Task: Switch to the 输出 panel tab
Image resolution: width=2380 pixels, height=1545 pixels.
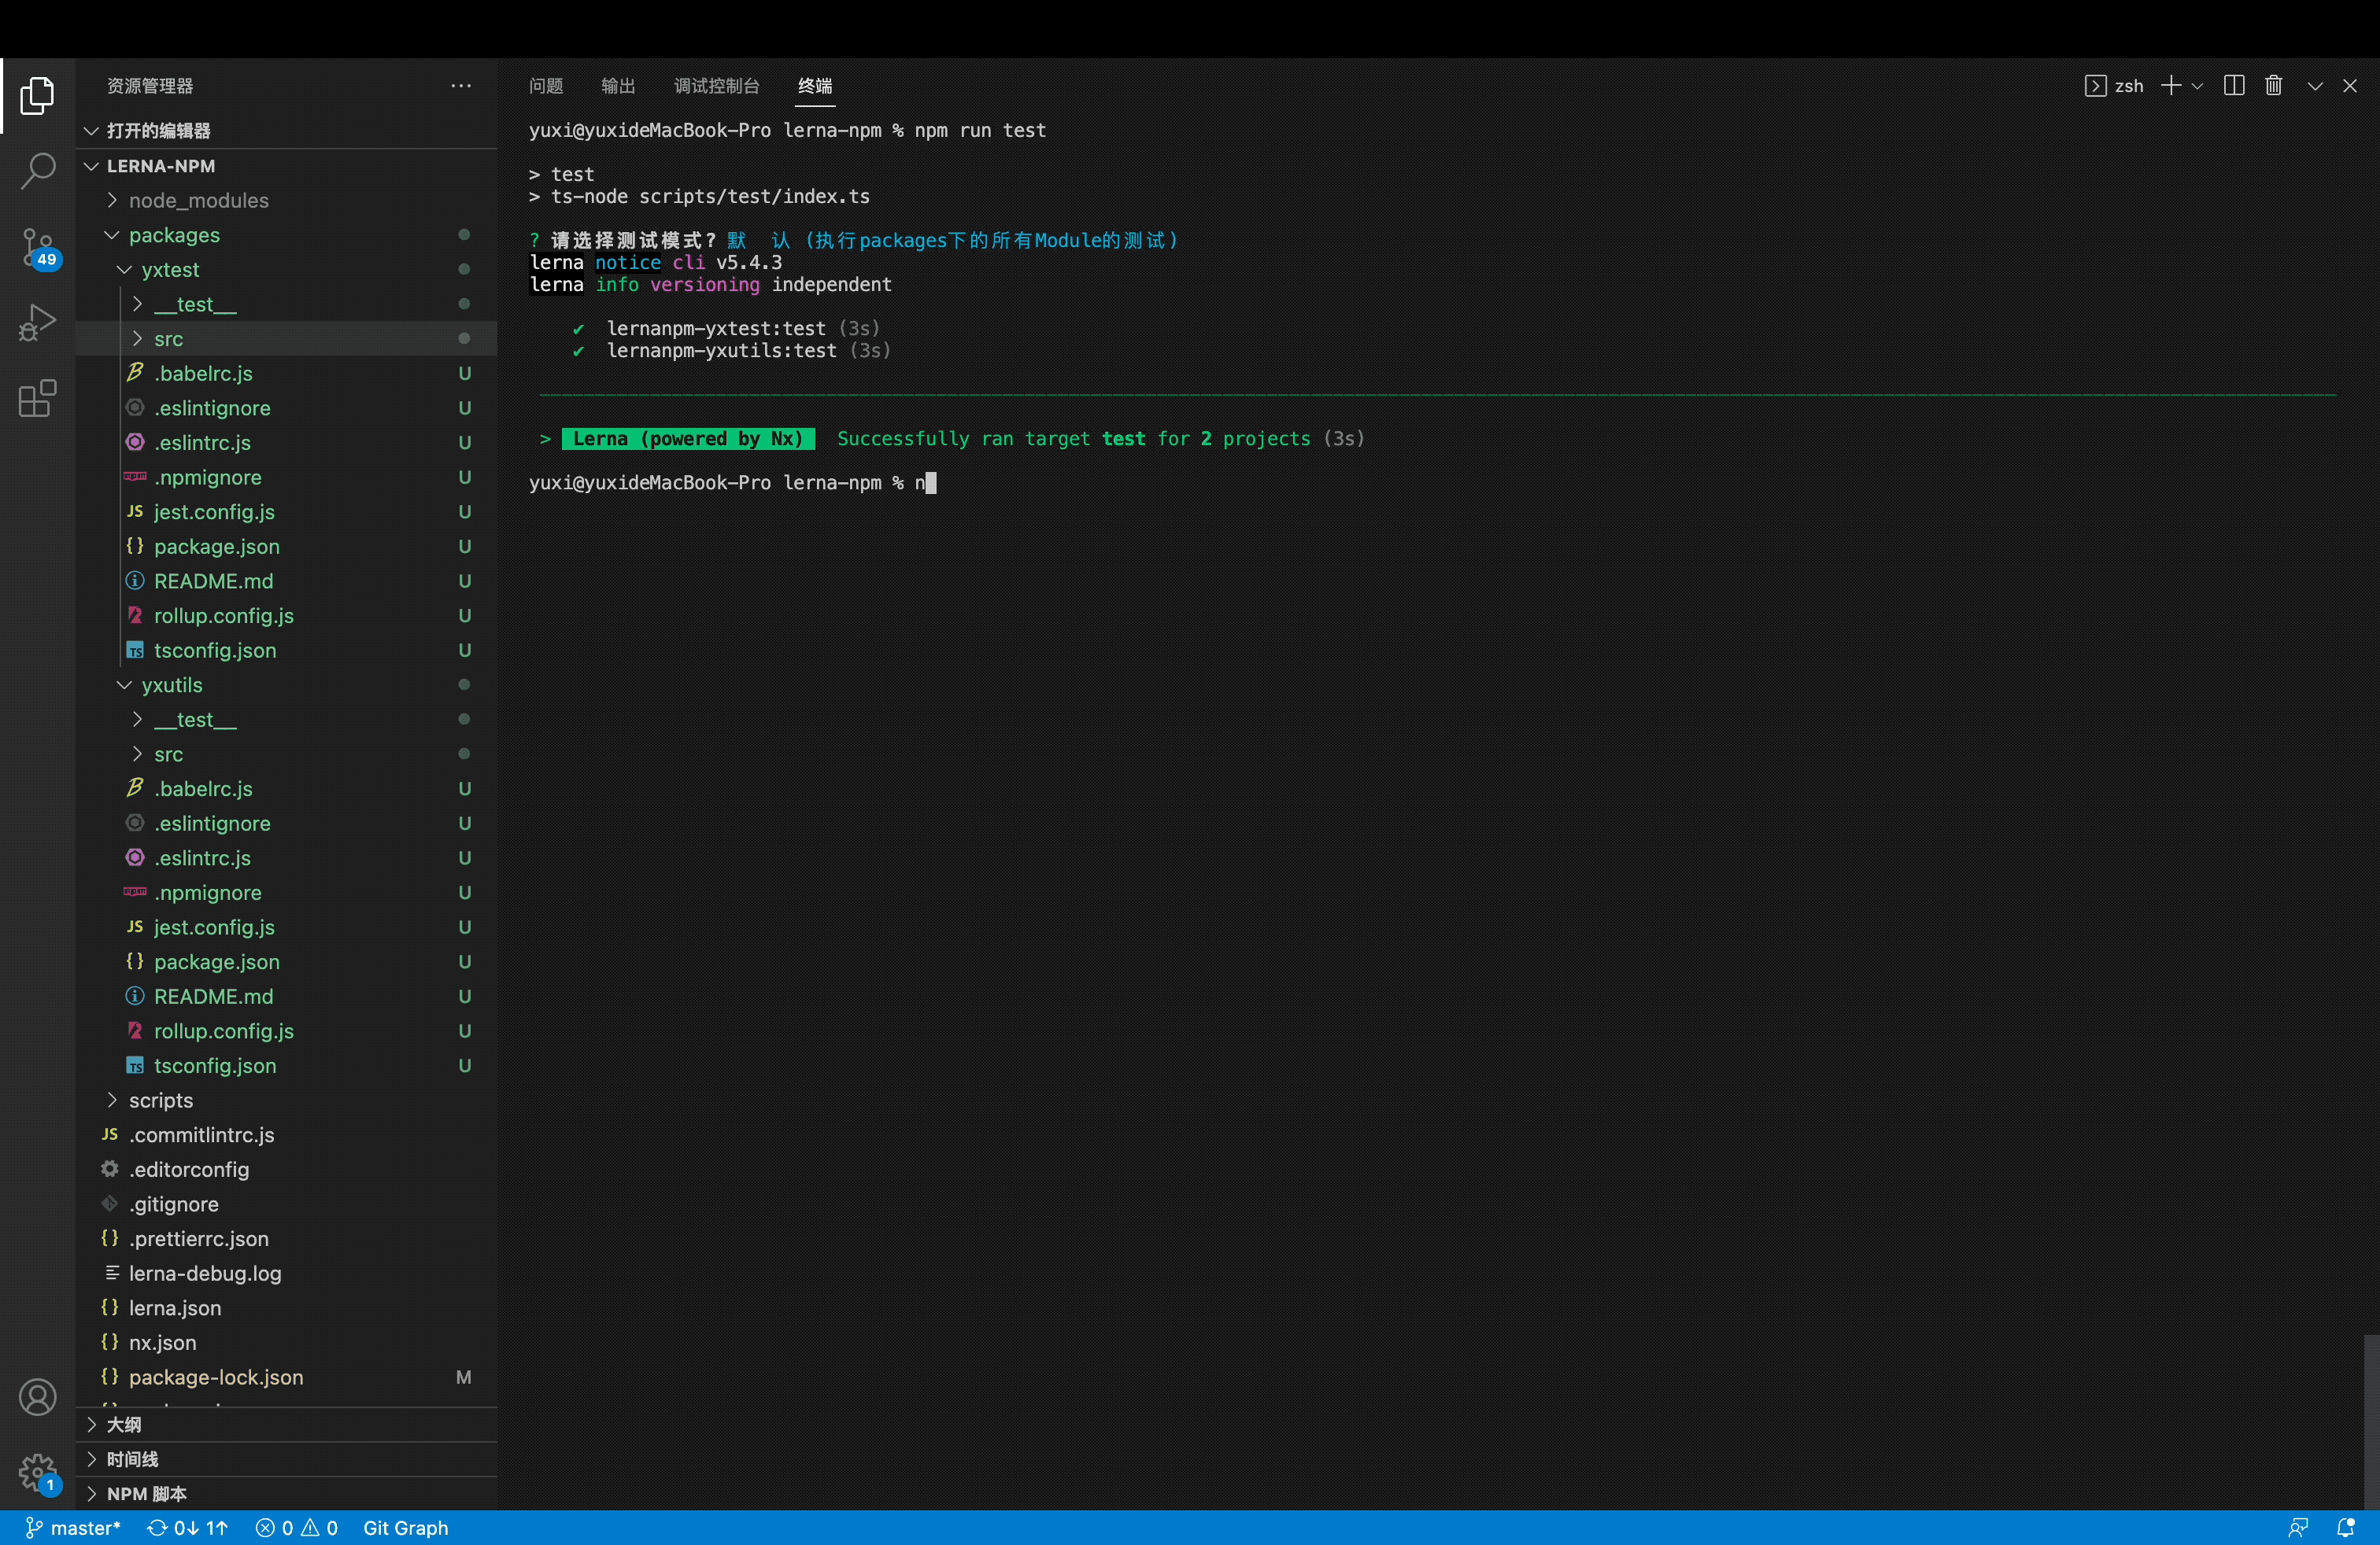Action: pos(618,86)
